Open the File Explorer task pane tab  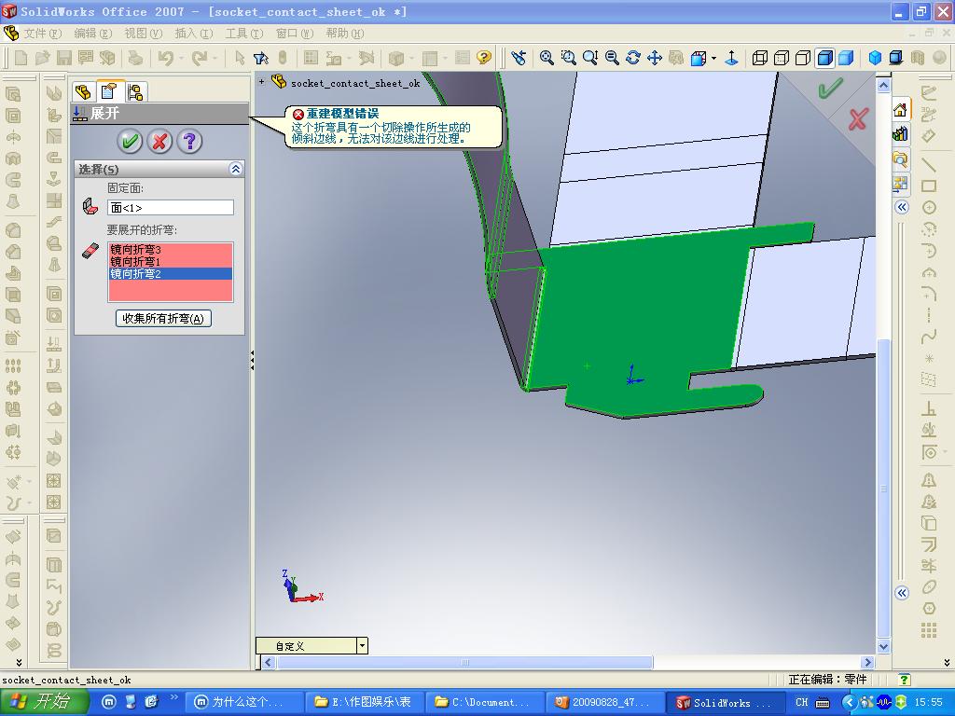[901, 158]
